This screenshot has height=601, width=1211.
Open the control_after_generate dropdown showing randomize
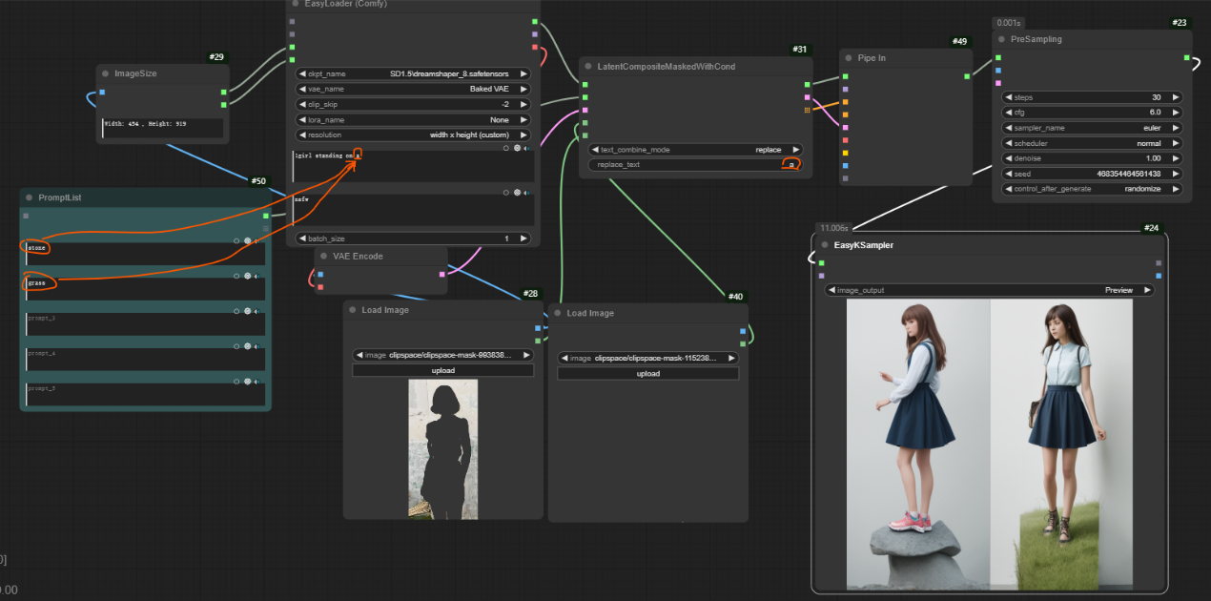tap(1092, 189)
